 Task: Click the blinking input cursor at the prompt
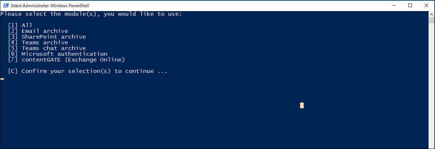2,79
